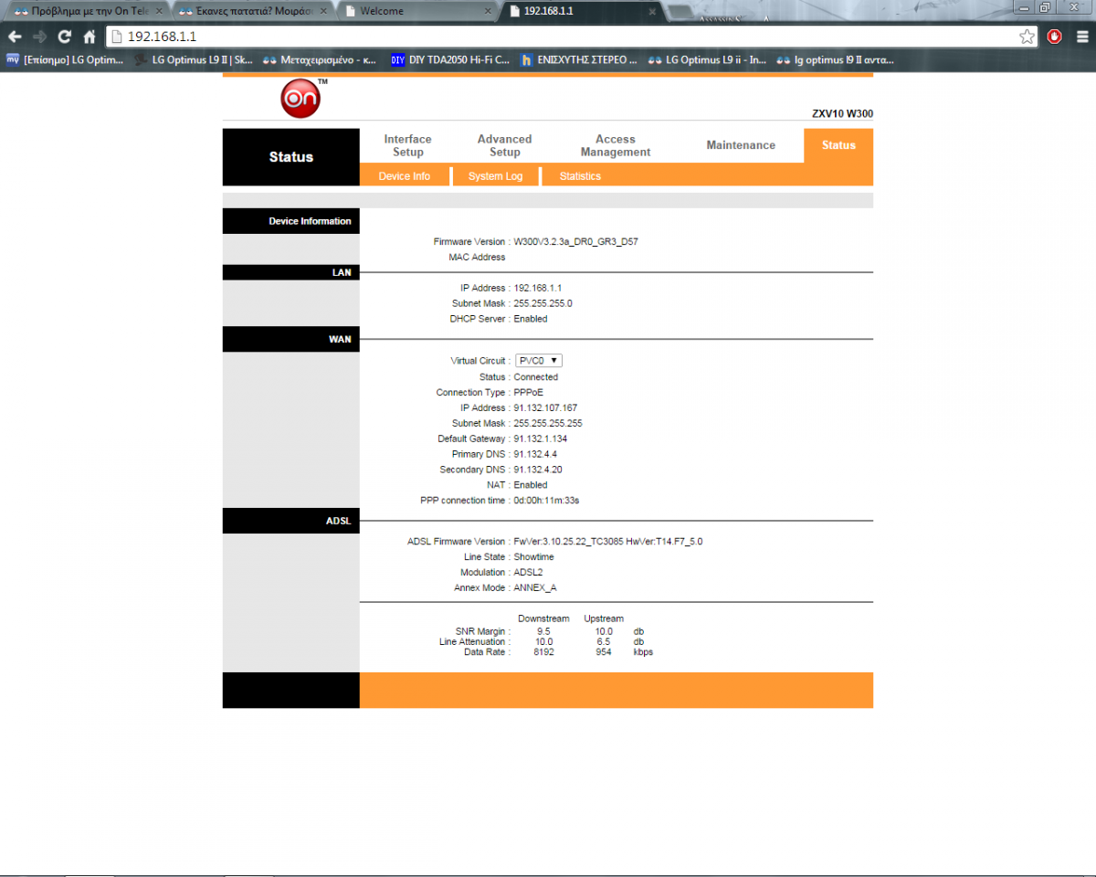Image resolution: width=1096 pixels, height=877 pixels.
Task: Click the upstream line attenuation 6.5
Action: (604, 641)
